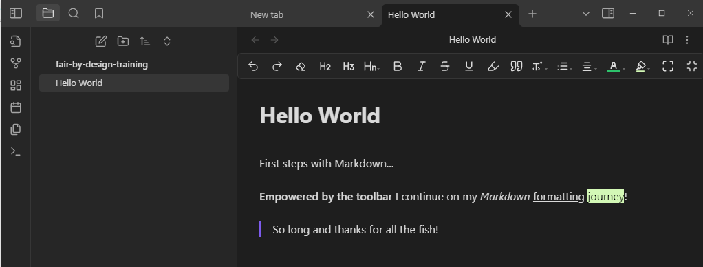Click Hello World title in view header
The width and height of the screenshot is (703, 267).
tap(473, 40)
